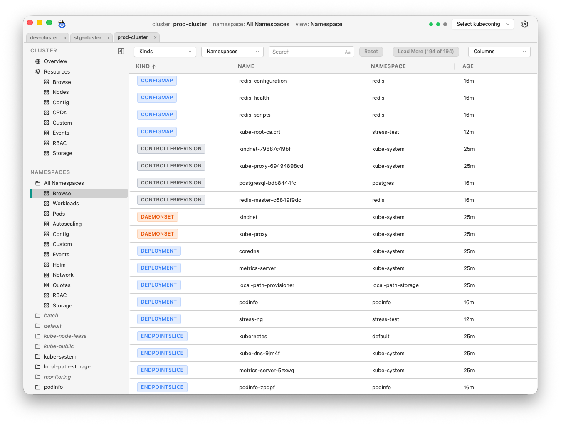Select the stg-cluster tab

click(88, 37)
